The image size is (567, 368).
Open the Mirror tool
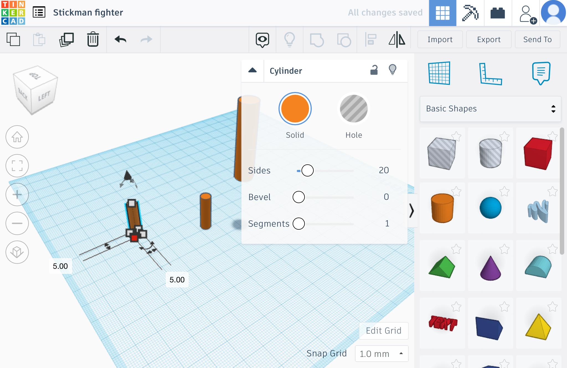(397, 39)
